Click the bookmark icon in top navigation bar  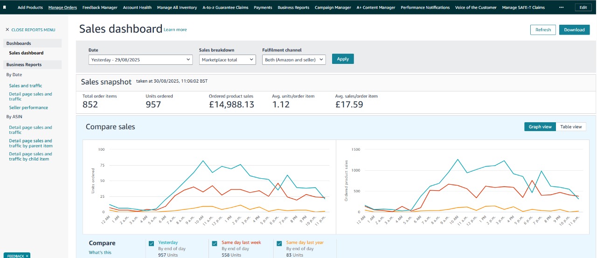coord(5,7)
